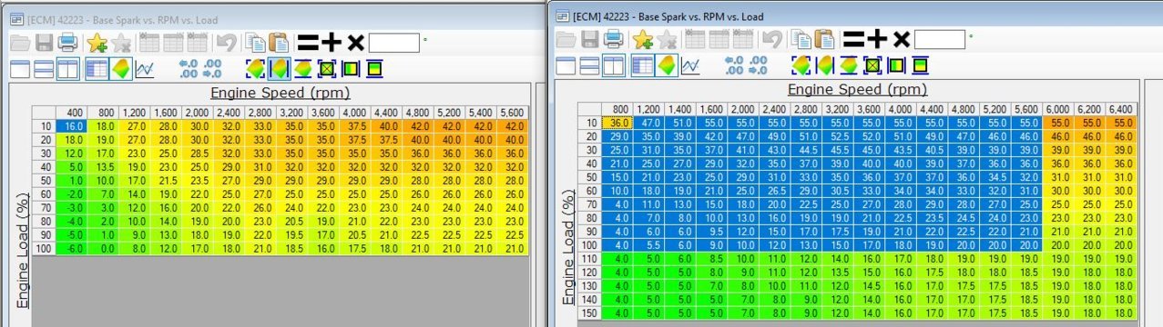Screen dimensions: 1163x327
Task: Paste clipboard data in right window
Action: [825, 39]
